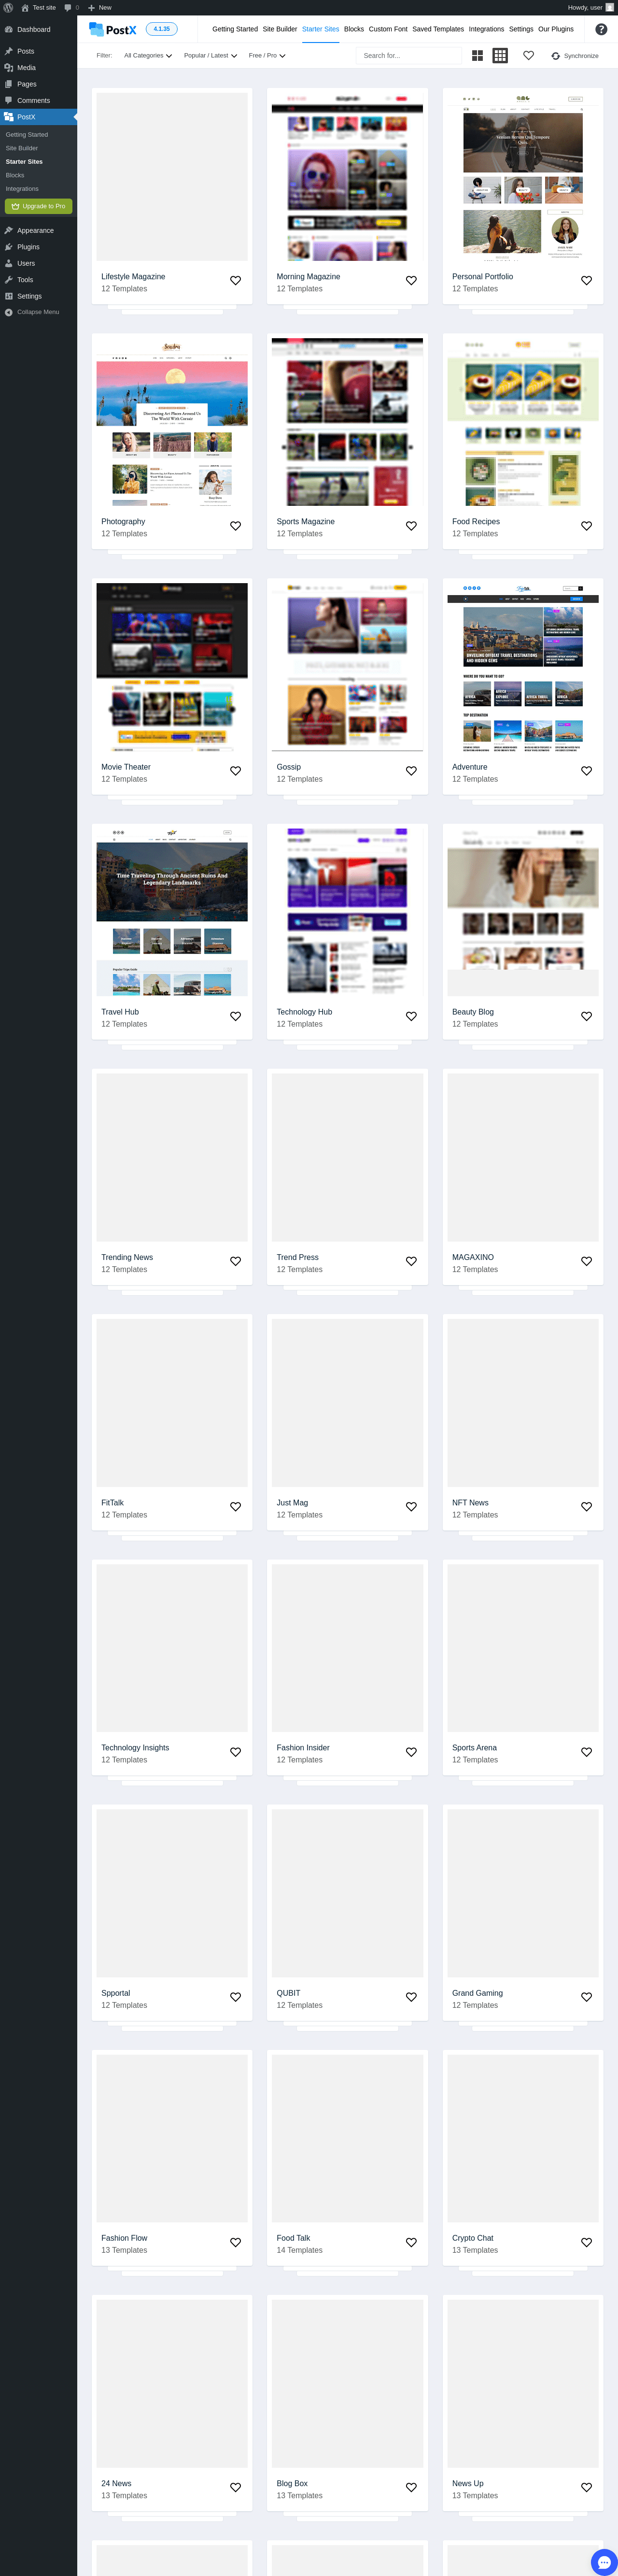
Task: Favorite the Sportal template
Action: [x=236, y=1997]
